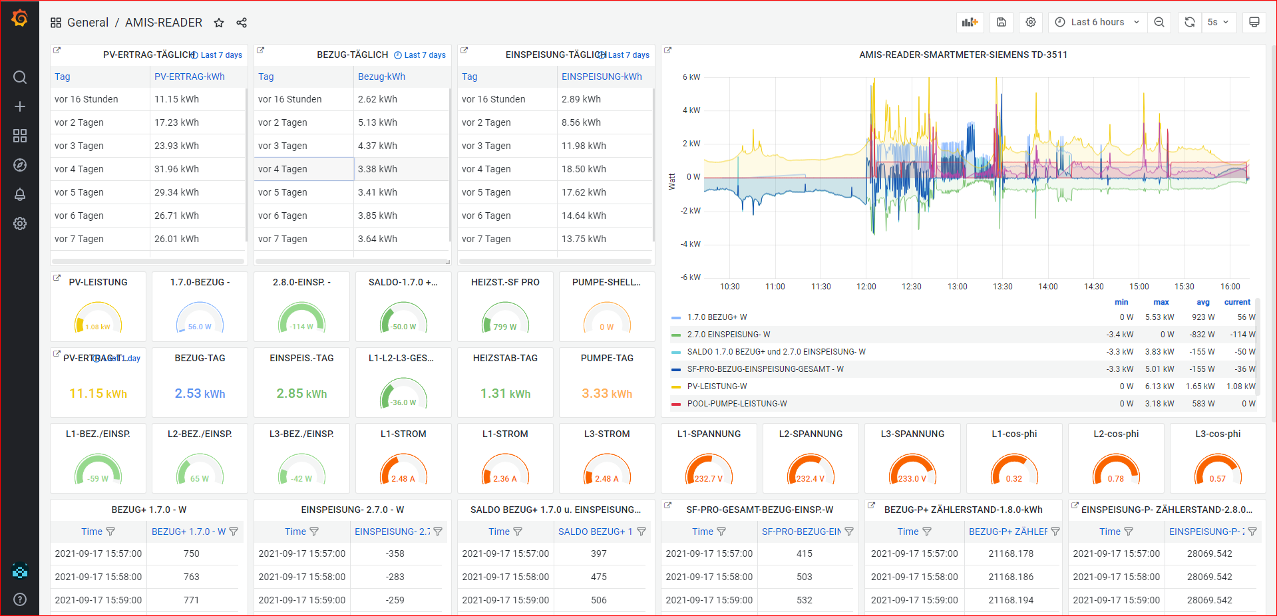This screenshot has width=1277, height=616.
Task: Click the horizontal scrollbar under EINSPEISUNG-TÄGLICH table
Action: tap(555, 261)
